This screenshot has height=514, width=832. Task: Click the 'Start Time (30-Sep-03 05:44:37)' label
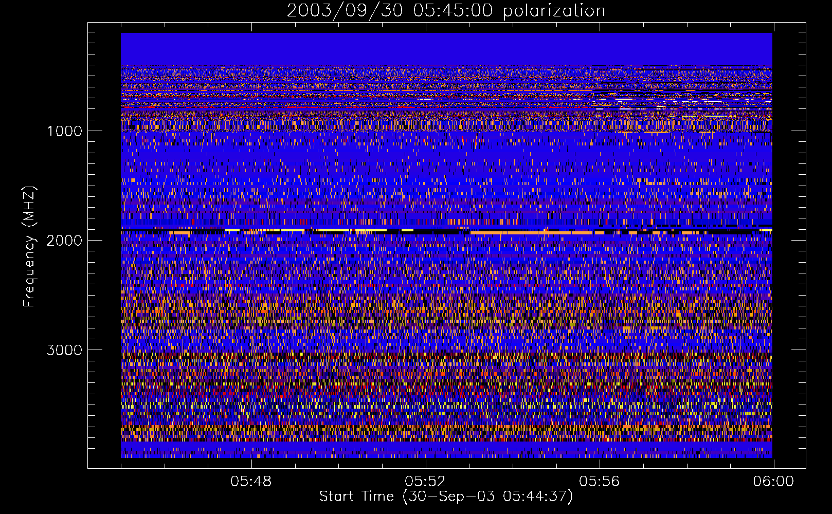446,497
